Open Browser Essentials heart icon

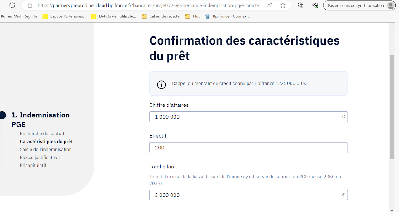315,5
